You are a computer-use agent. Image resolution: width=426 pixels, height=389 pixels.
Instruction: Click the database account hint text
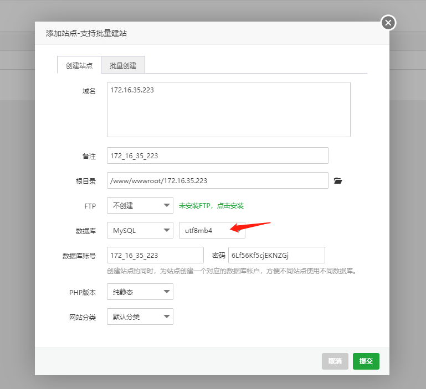(231, 271)
